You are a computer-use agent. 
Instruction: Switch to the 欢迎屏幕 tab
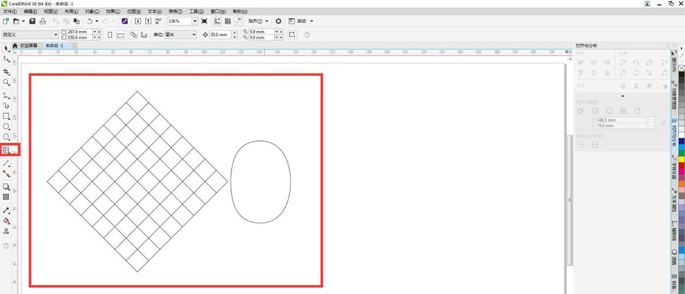click(29, 45)
